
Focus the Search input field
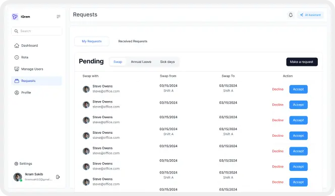pos(37,31)
